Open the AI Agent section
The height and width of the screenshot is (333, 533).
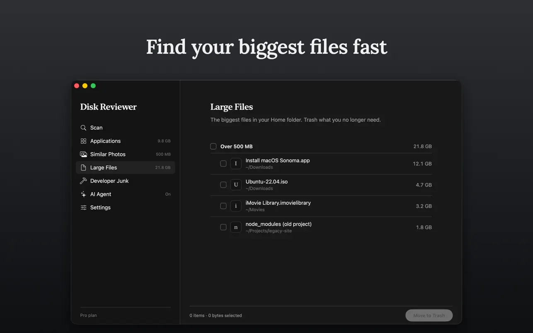(x=125, y=194)
